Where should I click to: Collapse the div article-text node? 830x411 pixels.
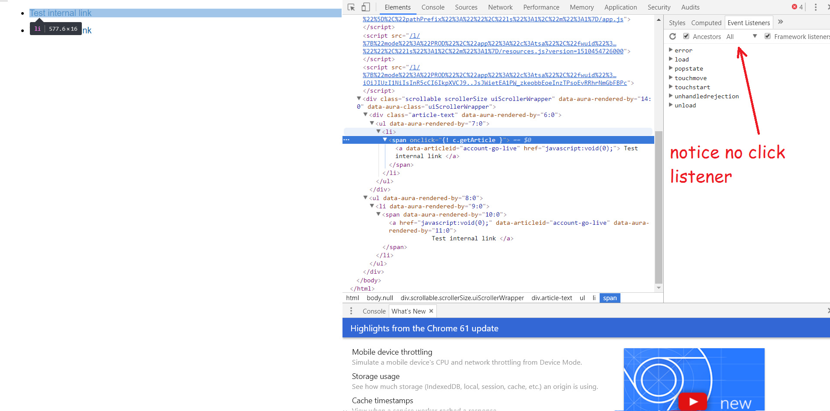coord(365,114)
